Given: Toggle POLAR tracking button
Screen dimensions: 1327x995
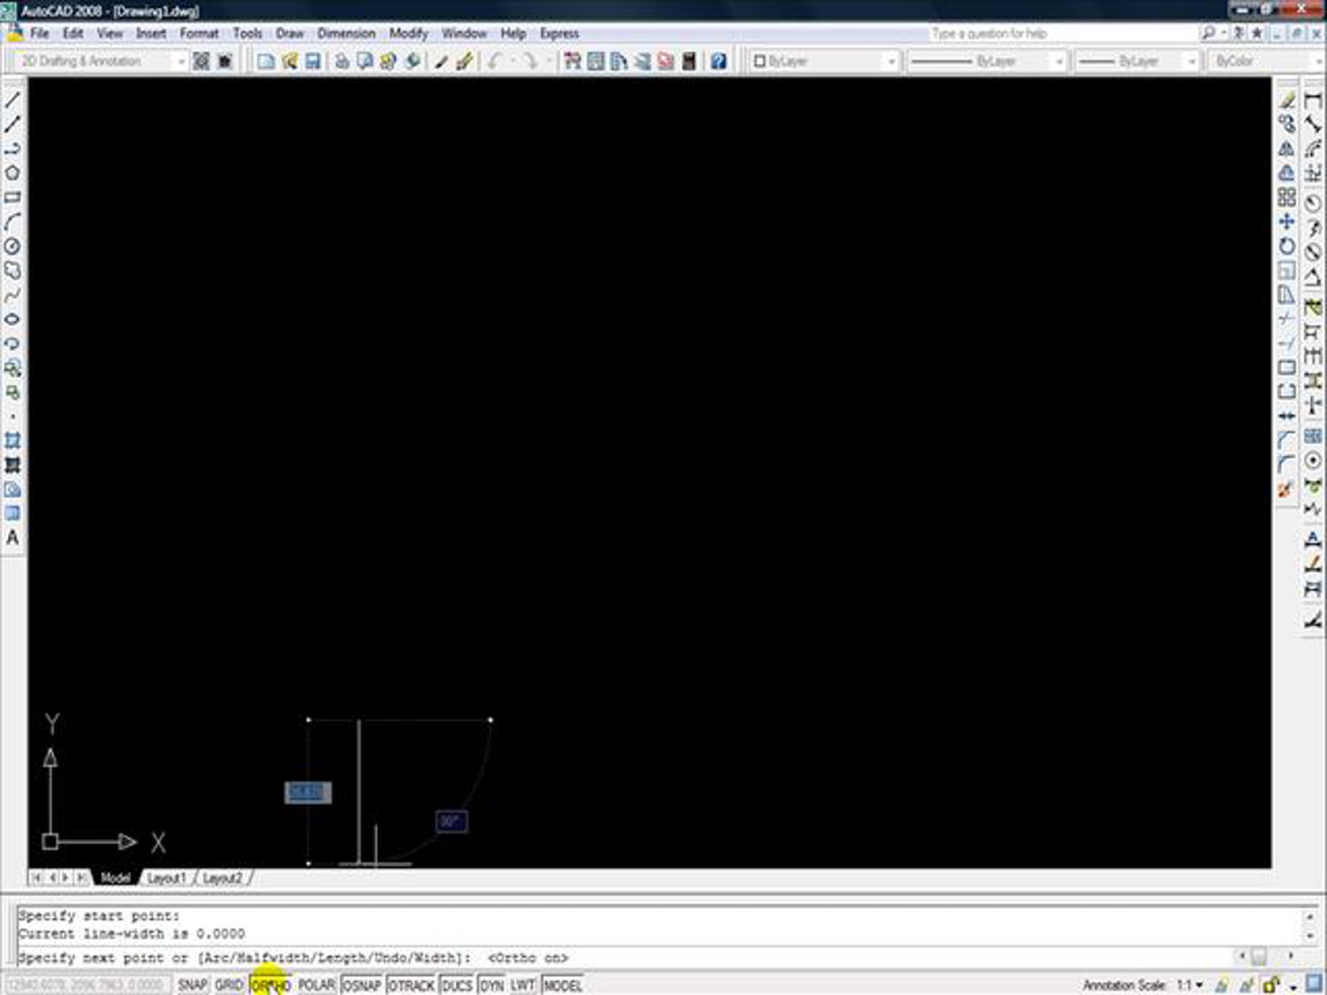Looking at the screenshot, I should click(316, 986).
